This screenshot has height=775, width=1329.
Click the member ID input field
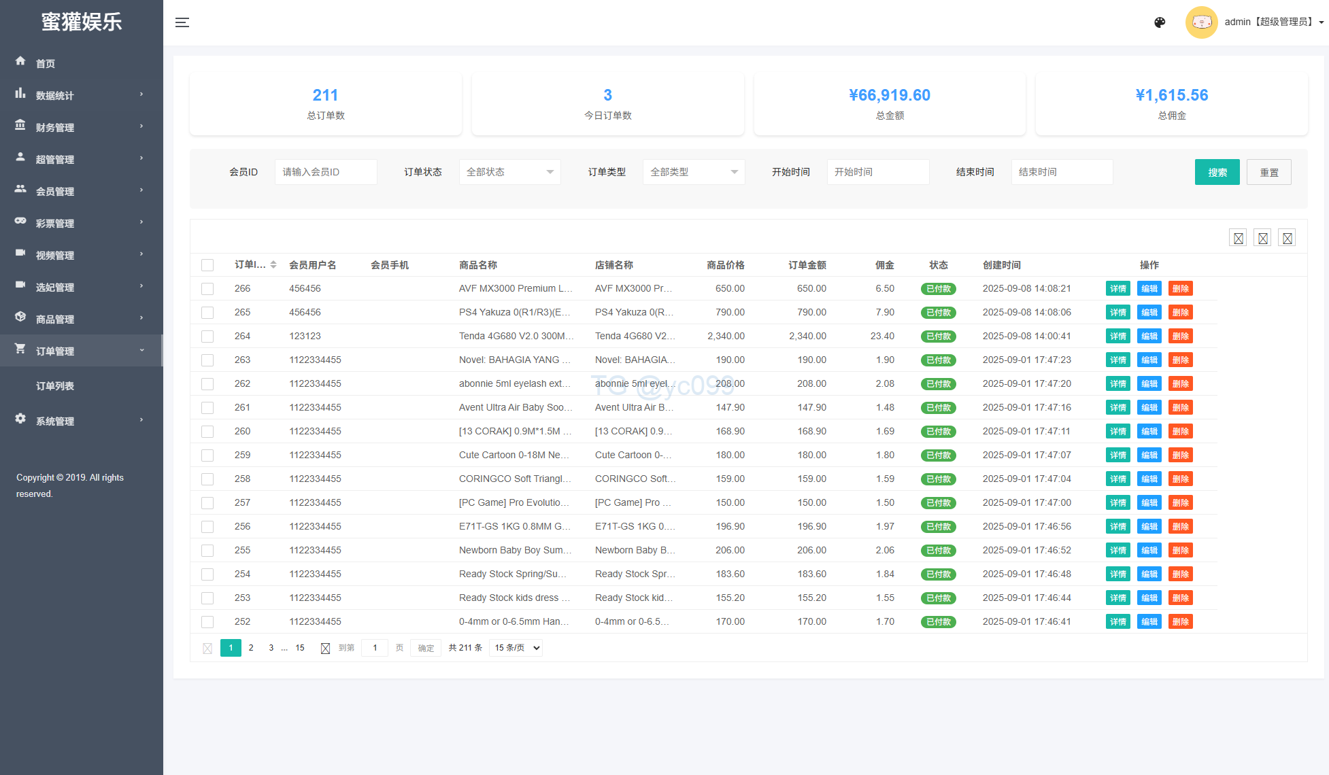click(326, 172)
